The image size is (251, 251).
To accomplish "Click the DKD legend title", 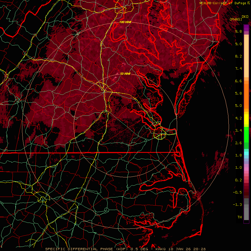I will pyautogui.click(x=245, y=16).
